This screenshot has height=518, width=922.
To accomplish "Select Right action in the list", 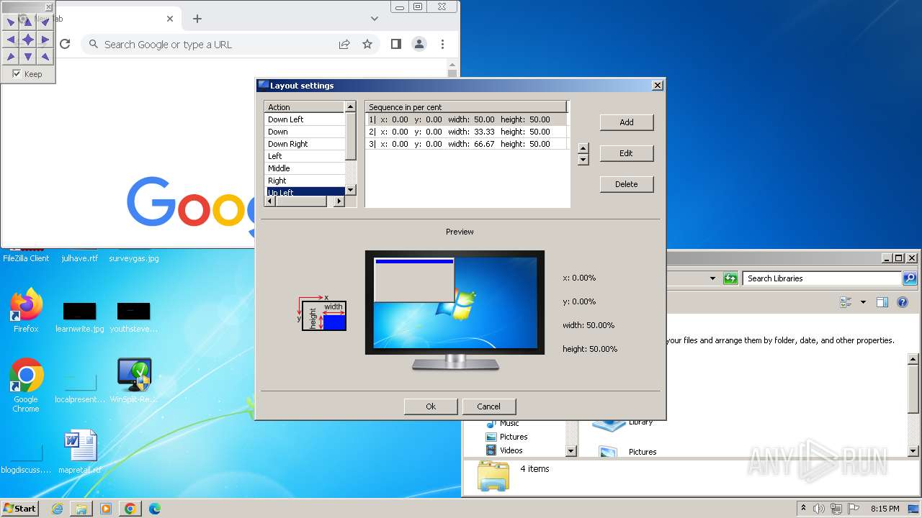I will pos(305,181).
